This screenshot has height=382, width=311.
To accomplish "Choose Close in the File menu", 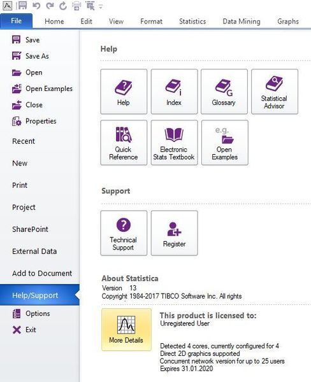I will [27, 105].
